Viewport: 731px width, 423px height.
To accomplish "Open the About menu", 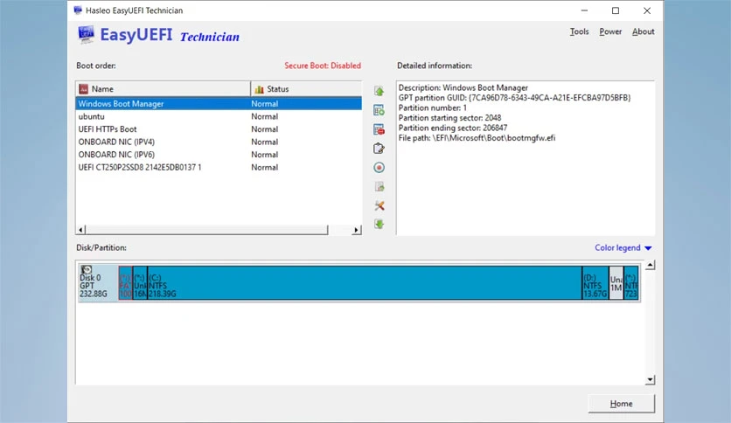I will pos(643,31).
